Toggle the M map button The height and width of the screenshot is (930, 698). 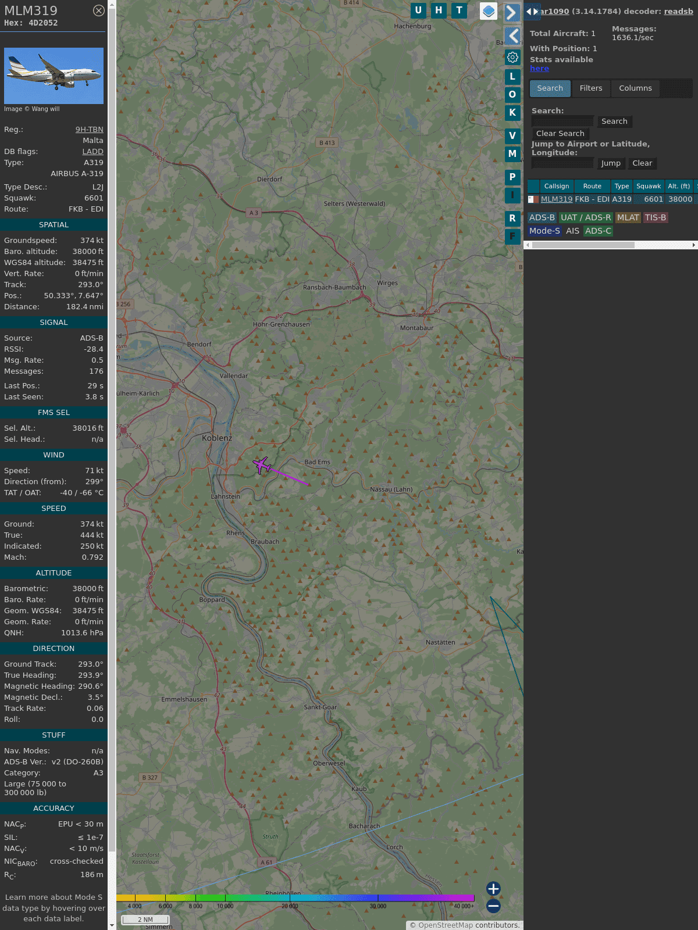coord(512,154)
